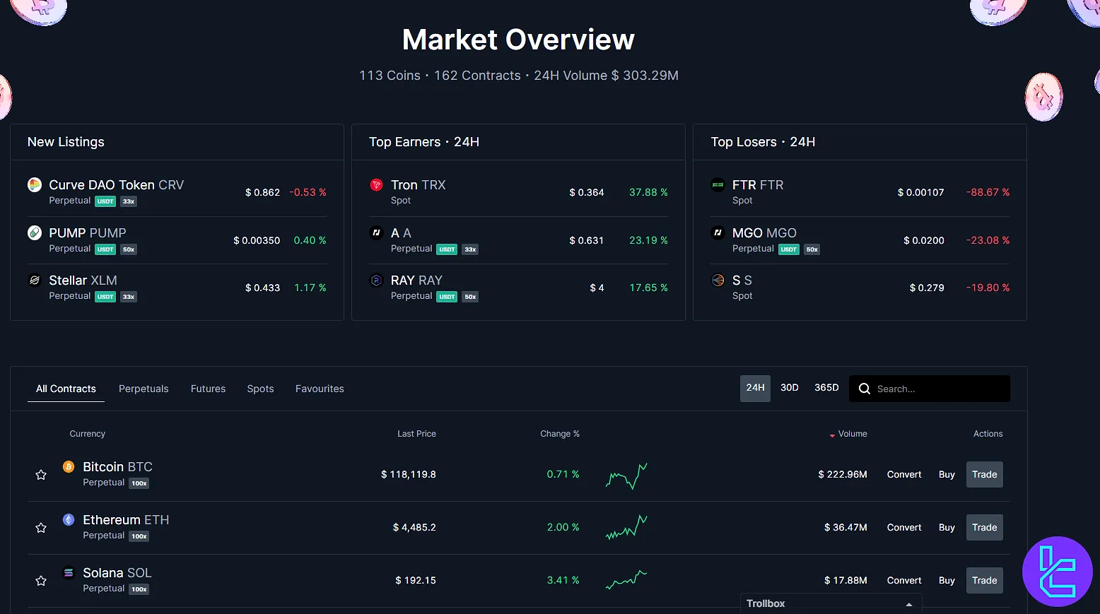Switch to Favourites tab

point(320,389)
